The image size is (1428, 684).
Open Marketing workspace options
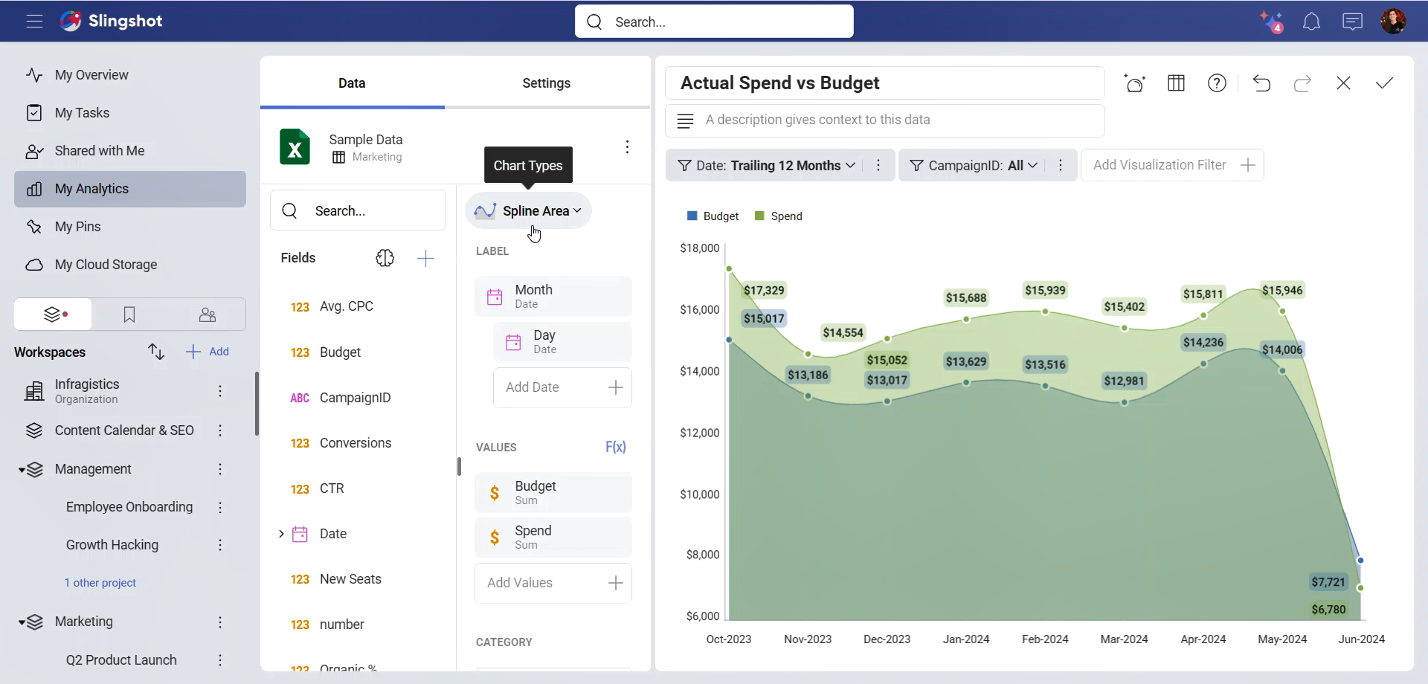click(220, 622)
